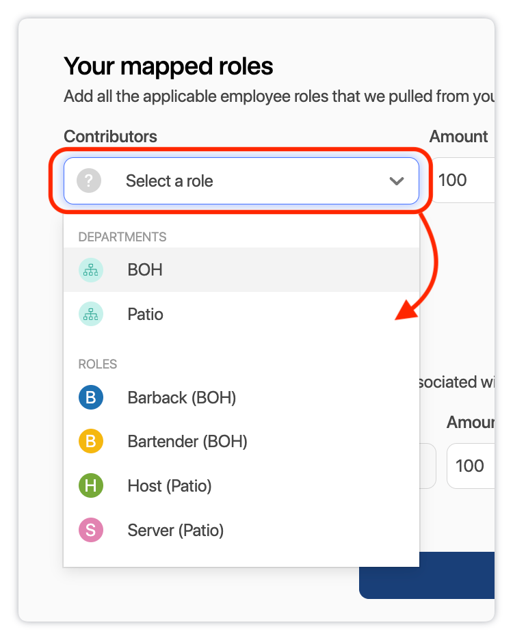Collapse the list using the chevron arrow
Screen dimensions: 513x640
(396, 181)
